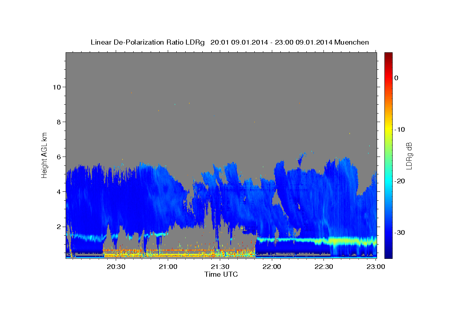This screenshot has width=466, height=310.
Task: Click the 'Muenchen' location label in the title
Action: [x=352, y=42]
